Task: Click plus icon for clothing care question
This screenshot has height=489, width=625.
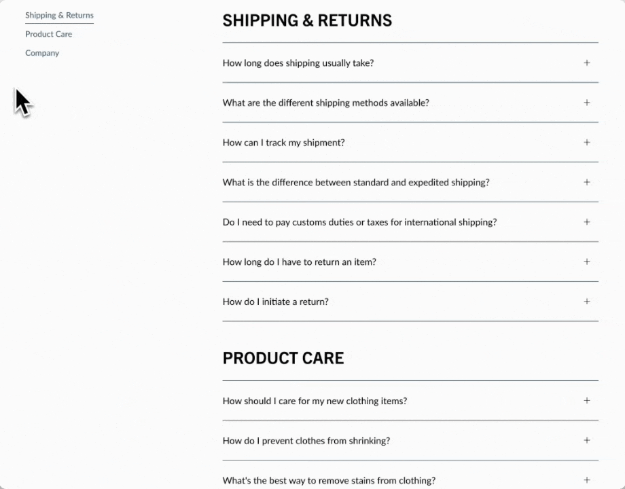Action: [587, 401]
